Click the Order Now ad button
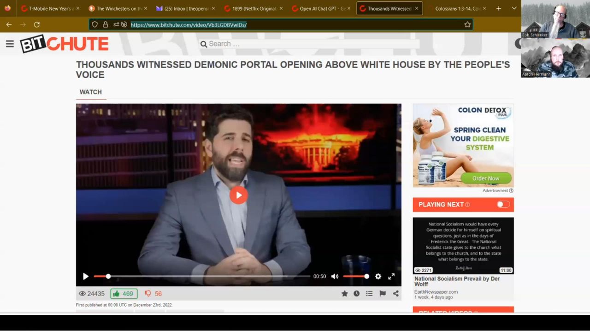Viewport: 590px width, 331px height. (486, 178)
